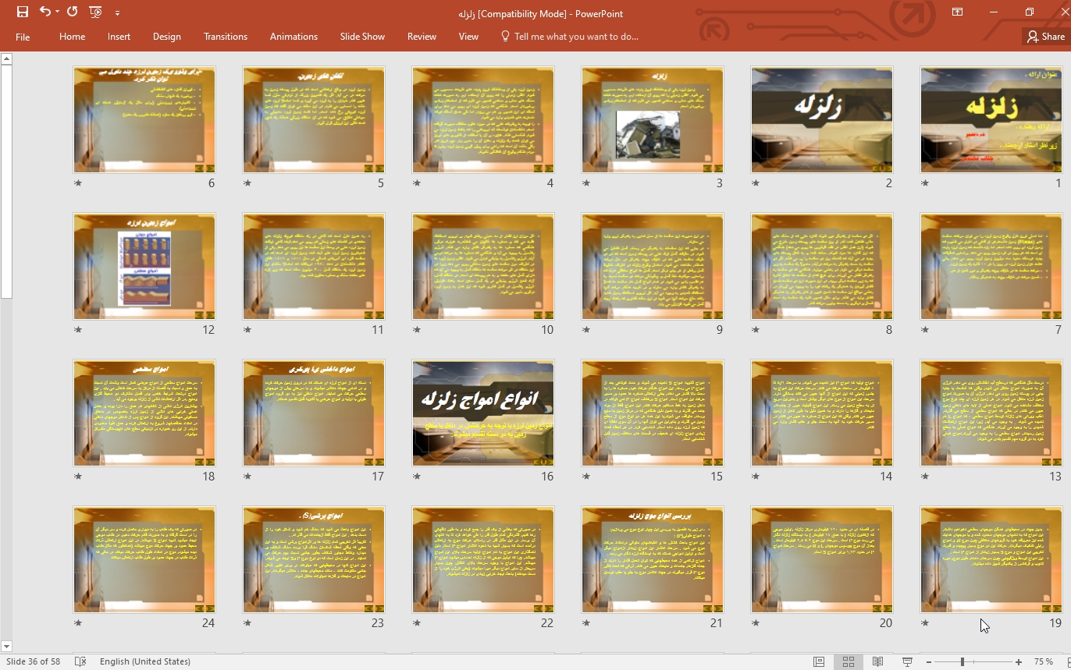Click in the Tell me search box
This screenshot has height=670, width=1071.
[576, 37]
